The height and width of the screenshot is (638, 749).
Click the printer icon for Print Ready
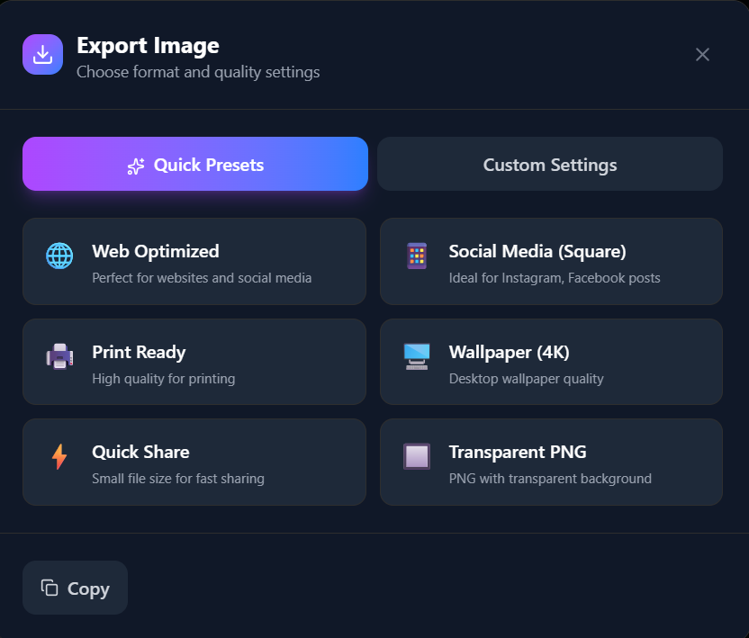[59, 356]
